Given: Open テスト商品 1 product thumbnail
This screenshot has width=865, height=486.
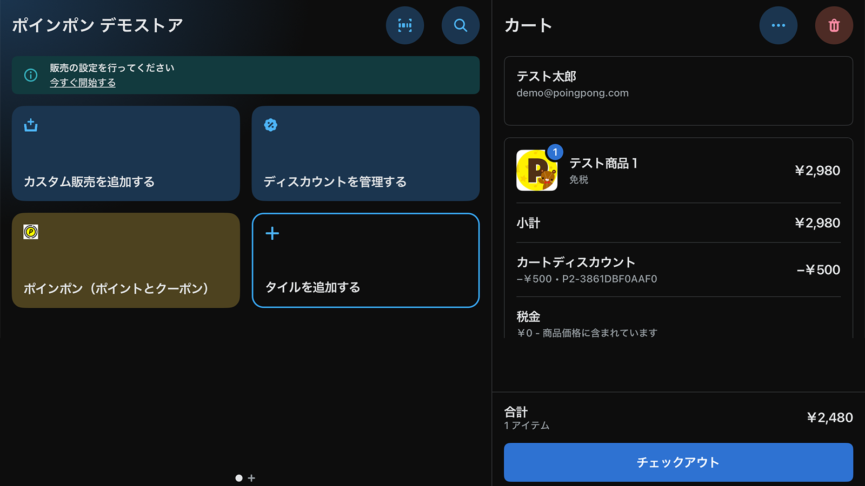Looking at the screenshot, I should [x=537, y=171].
